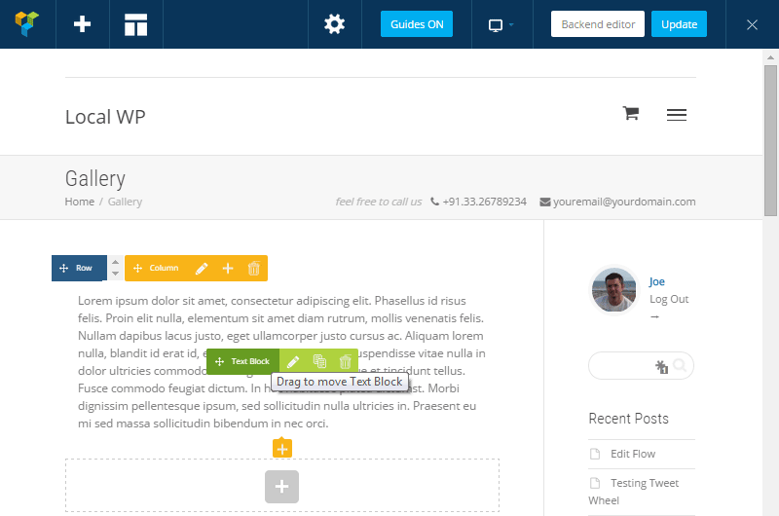The image size is (779, 516).
Task: Add new element with top plus icon
Action: click(x=83, y=23)
